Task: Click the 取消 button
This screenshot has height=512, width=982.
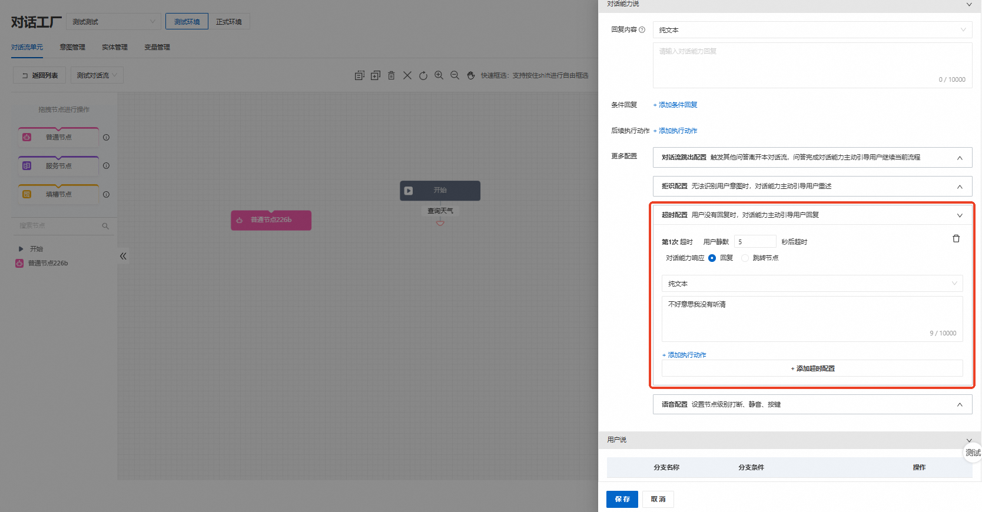Action: (658, 499)
